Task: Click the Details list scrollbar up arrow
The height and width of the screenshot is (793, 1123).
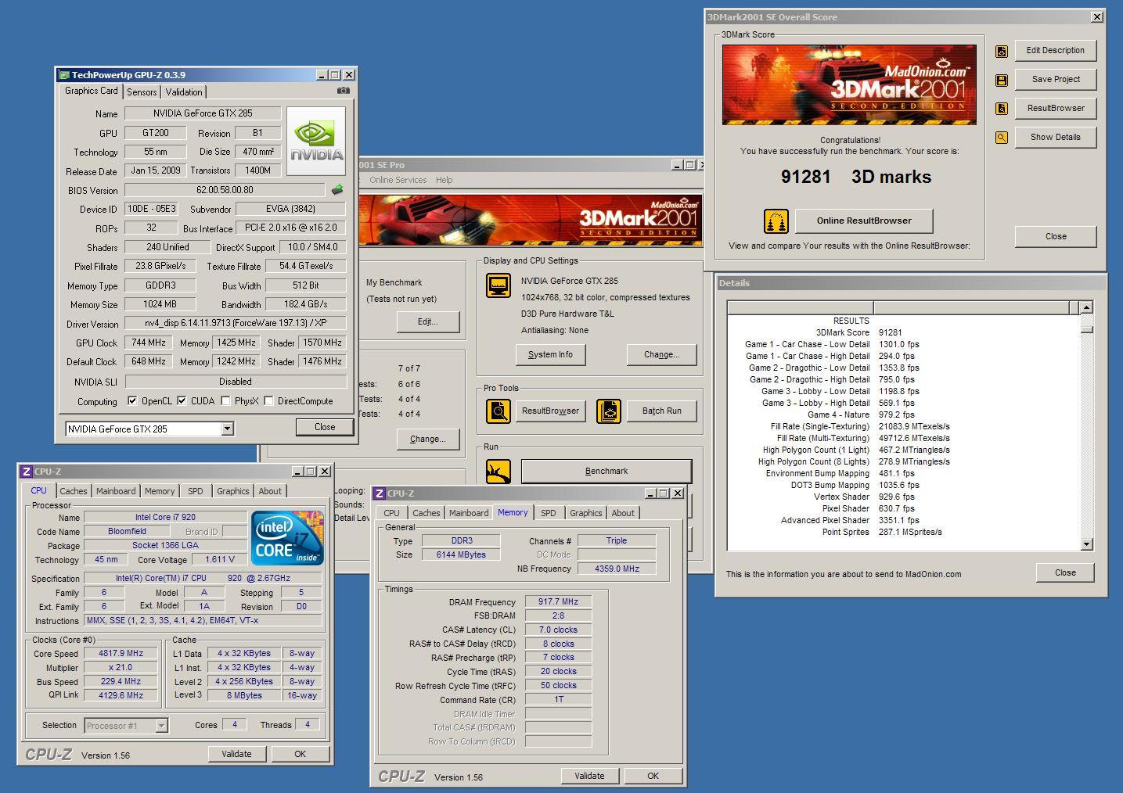Action: click(x=1086, y=307)
